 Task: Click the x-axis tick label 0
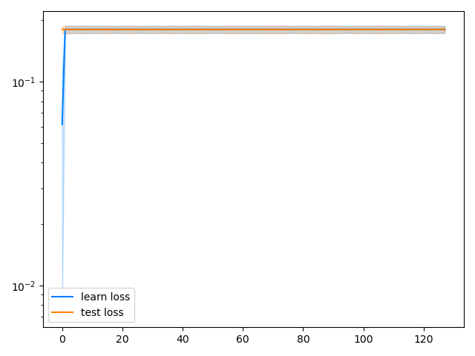tap(62, 339)
